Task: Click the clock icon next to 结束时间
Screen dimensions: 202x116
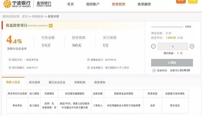Action: click(154, 70)
